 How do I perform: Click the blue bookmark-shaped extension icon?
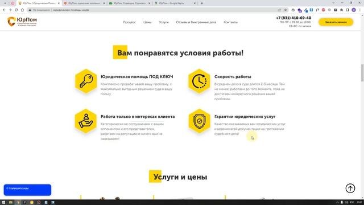(311, 10)
